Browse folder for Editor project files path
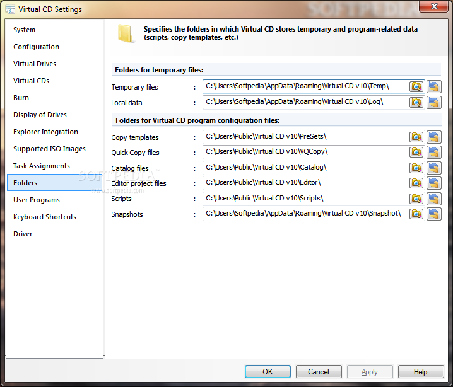The width and height of the screenshot is (453, 387). click(416, 183)
